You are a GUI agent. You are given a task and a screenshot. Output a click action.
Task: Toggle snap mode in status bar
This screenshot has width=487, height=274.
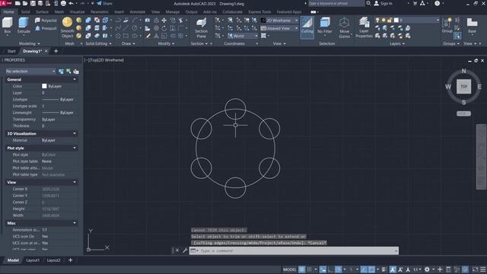click(310, 269)
